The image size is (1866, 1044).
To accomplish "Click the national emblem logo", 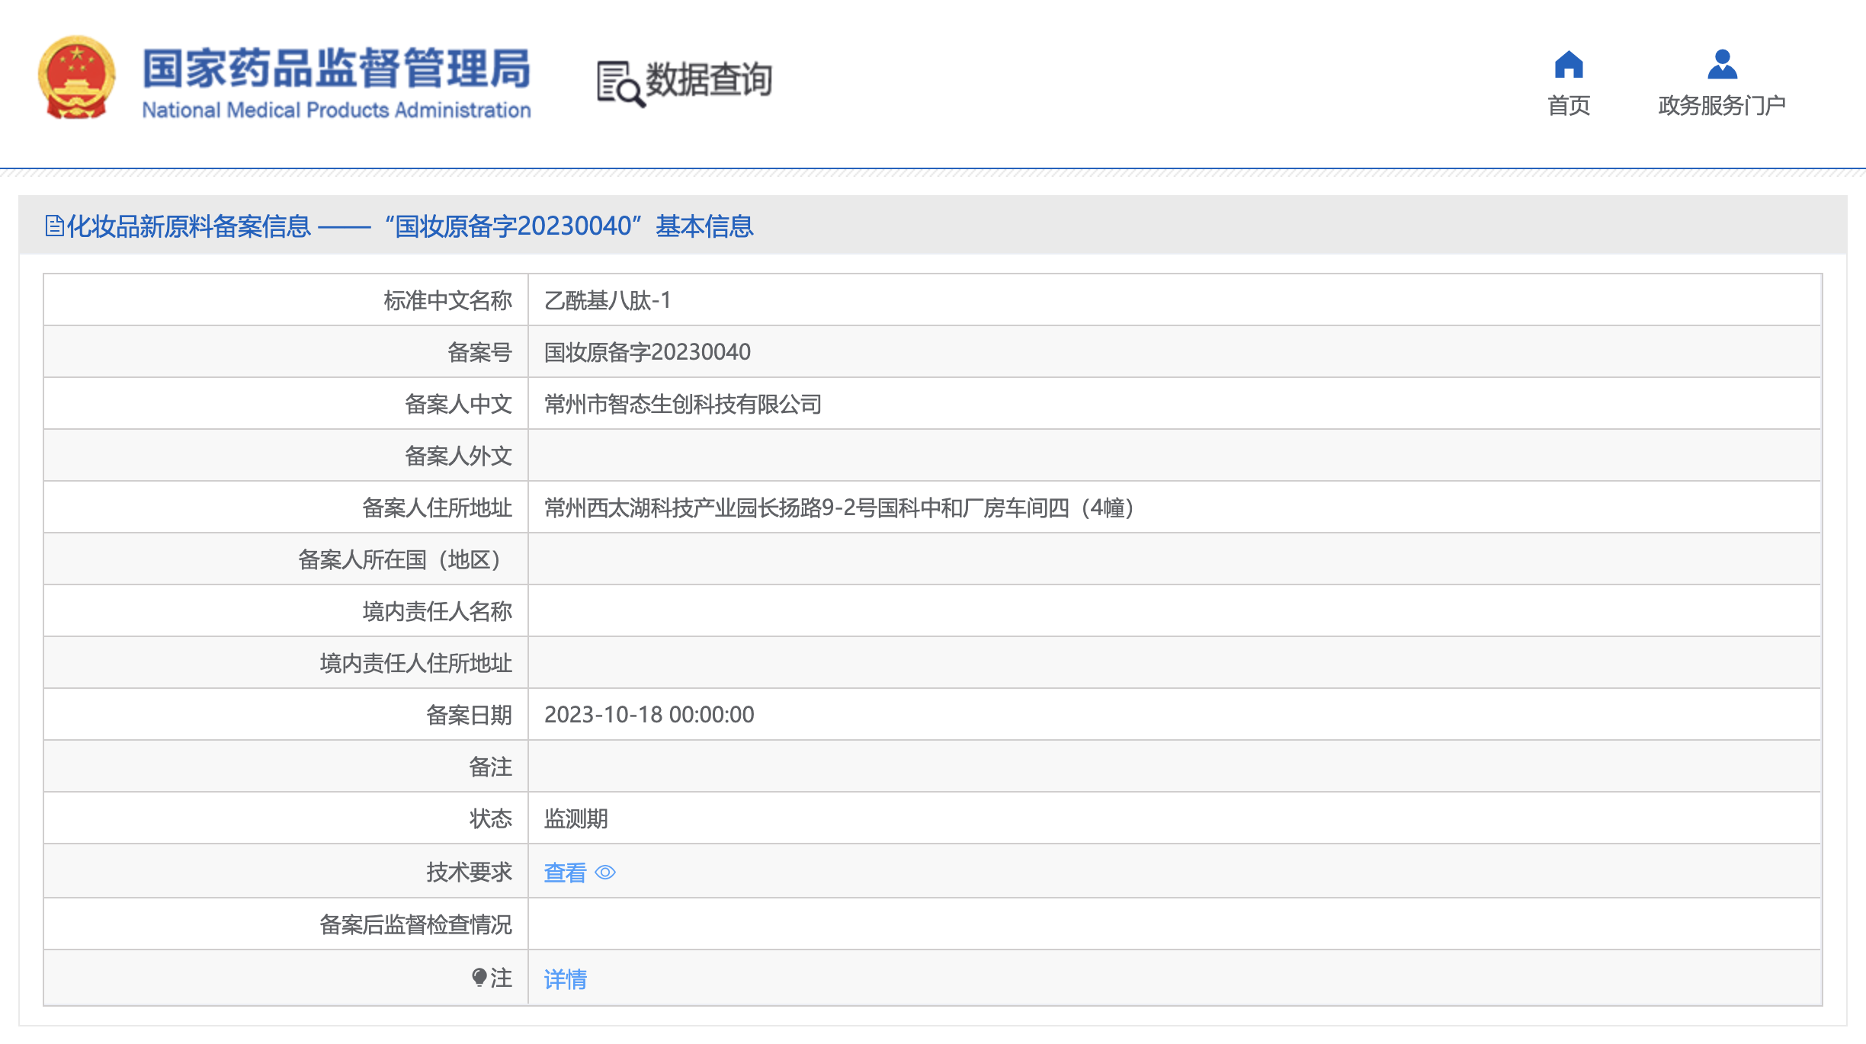I will point(76,78).
